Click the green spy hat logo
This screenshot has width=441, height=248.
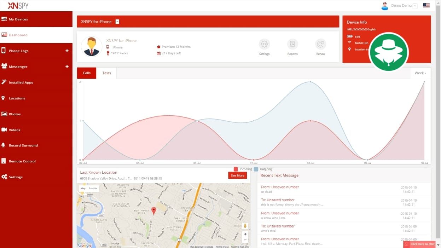point(388,52)
